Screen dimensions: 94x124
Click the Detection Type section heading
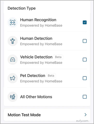coord(22,8)
